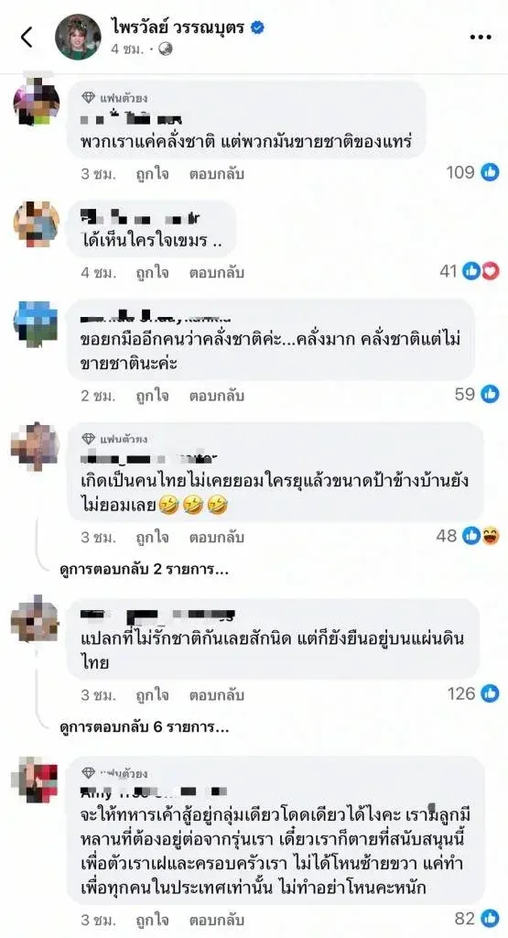The height and width of the screenshot is (938, 508).
Task: Like the 59-reaction comment with ถูกใจ
Action: (152, 396)
